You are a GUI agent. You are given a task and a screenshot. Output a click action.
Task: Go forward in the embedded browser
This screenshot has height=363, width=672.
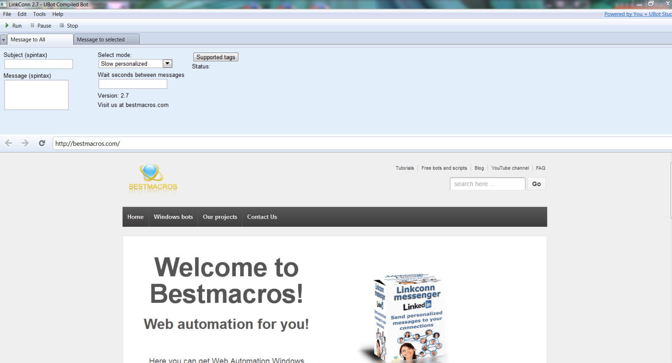coord(25,143)
